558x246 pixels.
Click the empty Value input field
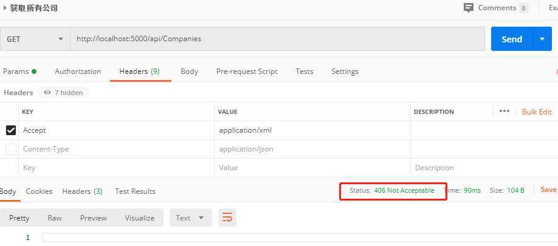pos(312,168)
